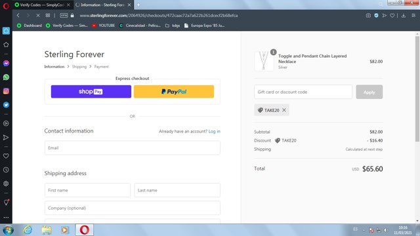The width and height of the screenshot is (420, 236).
Task: Click the Apply discount button
Action: (x=369, y=92)
